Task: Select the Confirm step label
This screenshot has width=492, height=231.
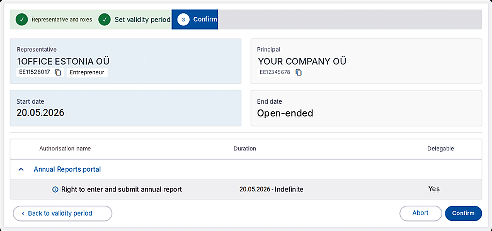Action: (x=205, y=19)
